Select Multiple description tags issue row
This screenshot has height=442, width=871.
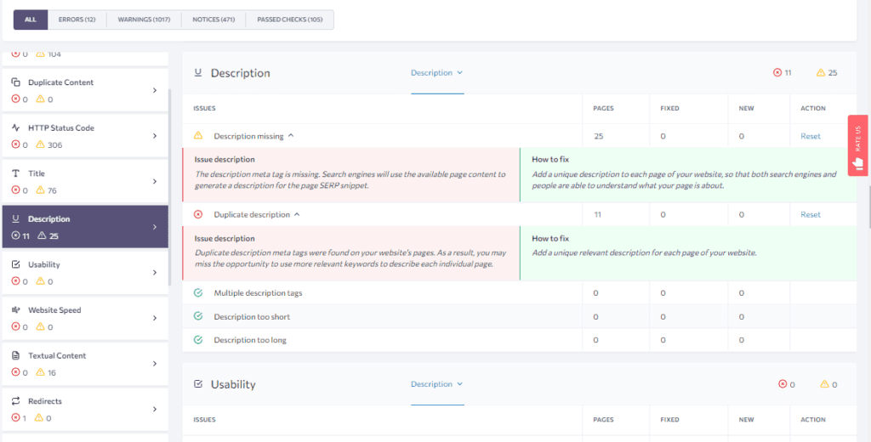point(520,292)
